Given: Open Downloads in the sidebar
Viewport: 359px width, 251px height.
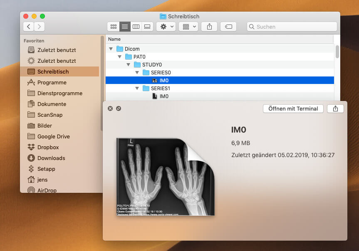Looking at the screenshot, I should pyautogui.click(x=51, y=158).
